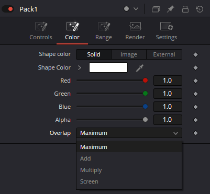This screenshot has width=210, height=194.
Task: Click the versions icon in Pack1 header
Action: (156, 9)
